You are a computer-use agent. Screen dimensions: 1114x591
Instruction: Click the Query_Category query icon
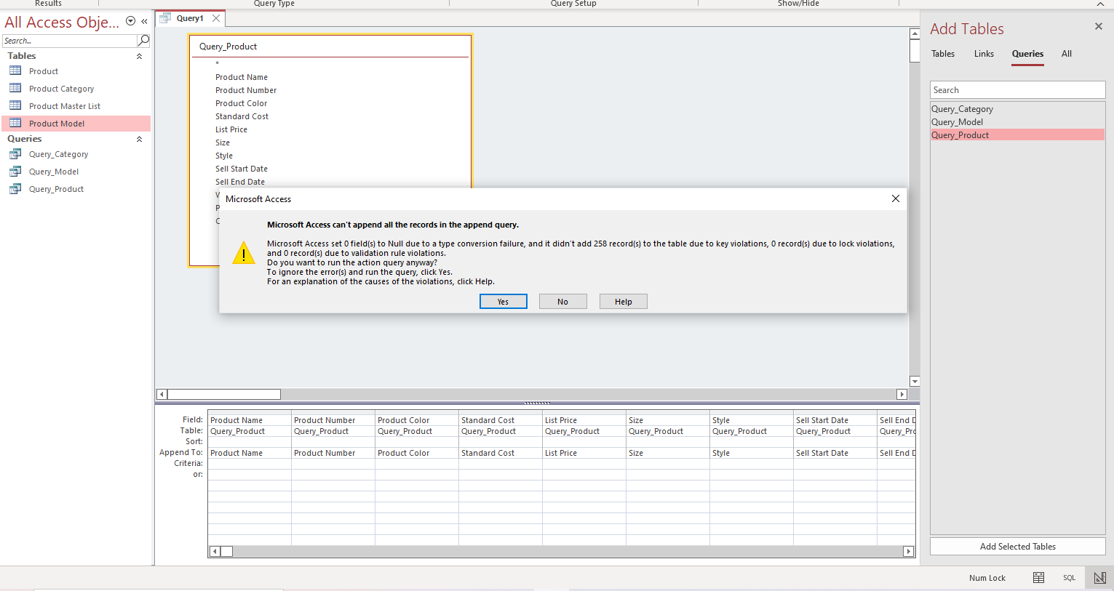(15, 153)
